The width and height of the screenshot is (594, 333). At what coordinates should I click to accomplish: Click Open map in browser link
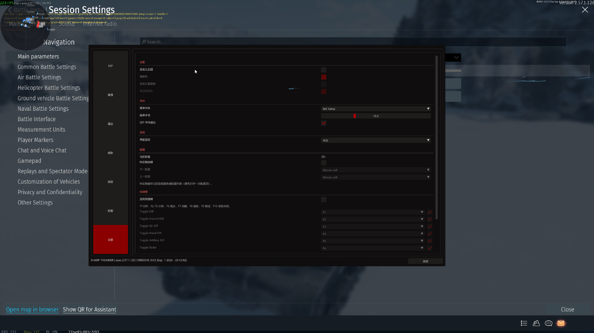[x=32, y=309]
